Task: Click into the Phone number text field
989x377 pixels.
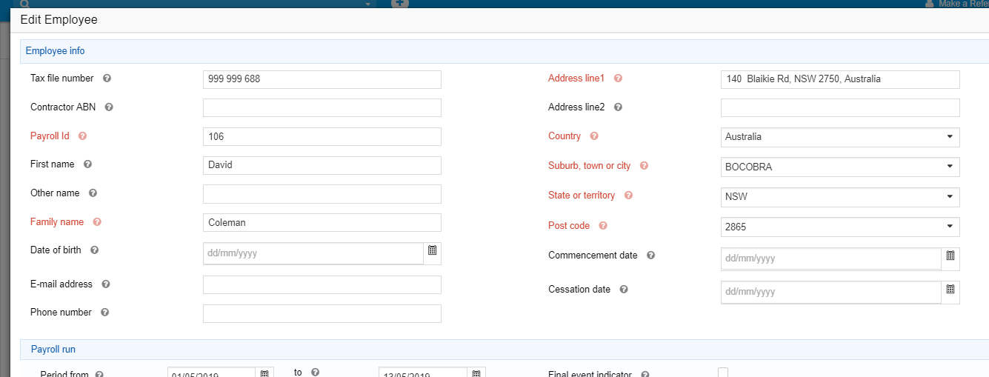Action: click(x=322, y=313)
